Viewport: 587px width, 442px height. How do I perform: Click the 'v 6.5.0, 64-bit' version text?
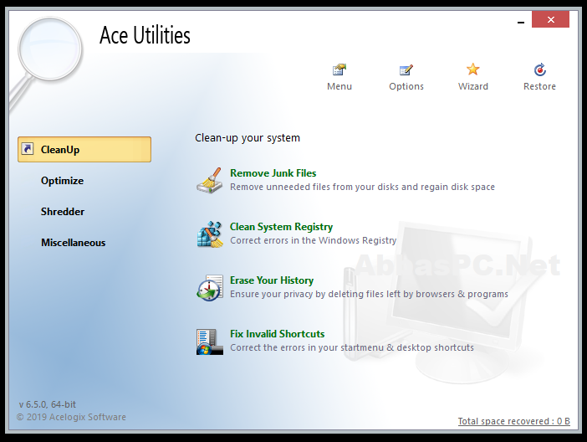[47, 404]
